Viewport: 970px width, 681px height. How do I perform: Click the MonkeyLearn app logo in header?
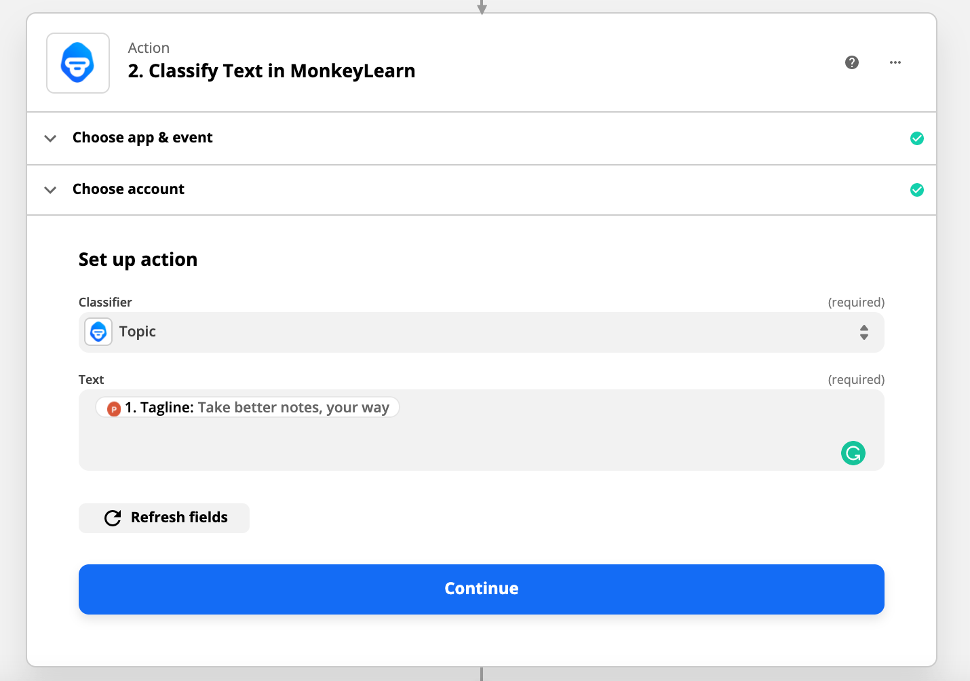click(78, 63)
